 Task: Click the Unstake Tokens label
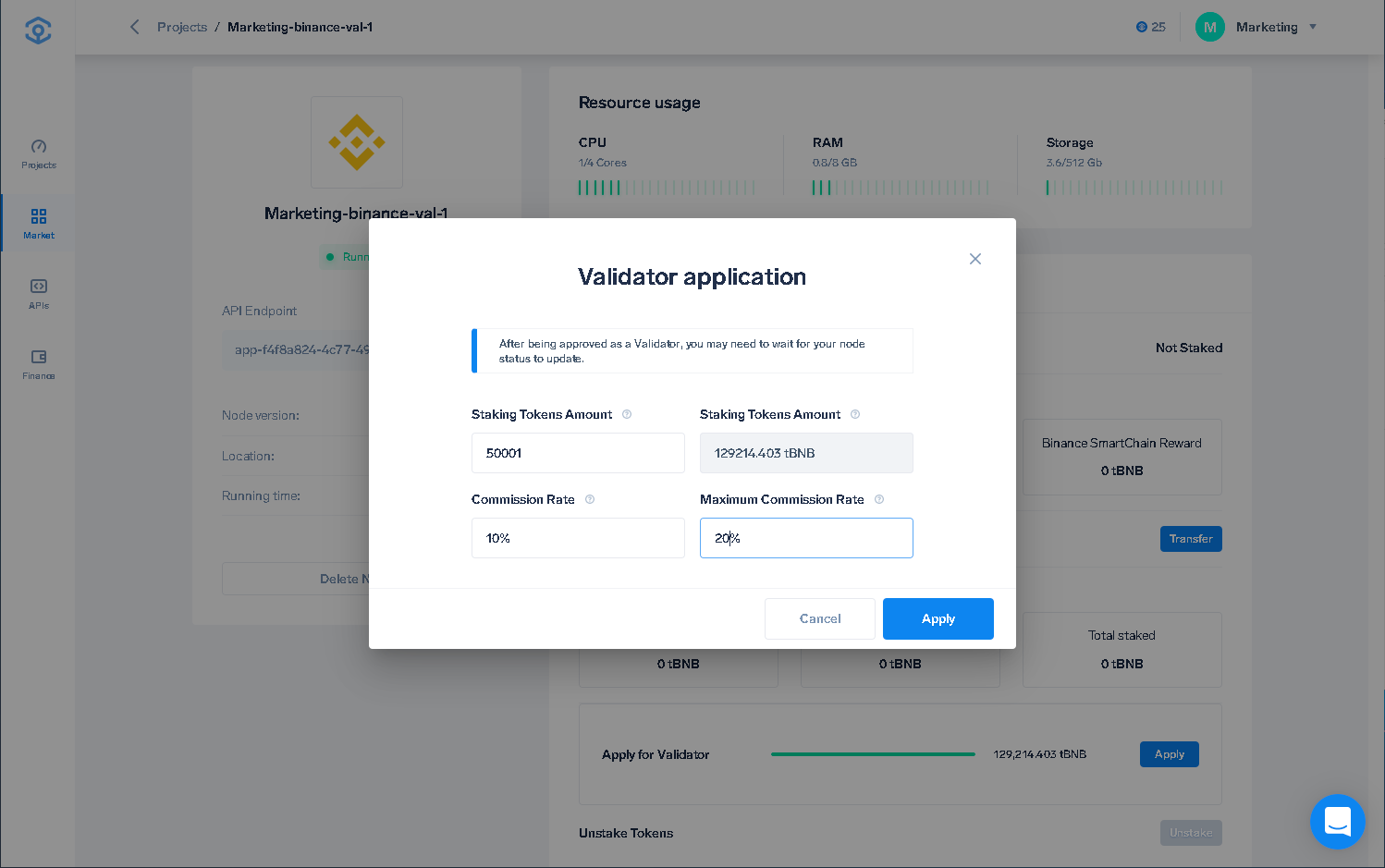coord(626,833)
